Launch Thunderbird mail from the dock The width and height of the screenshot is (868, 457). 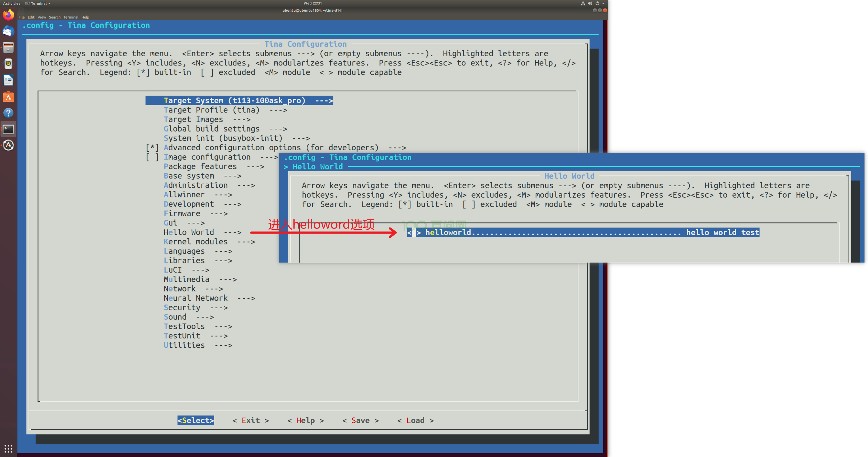9,31
